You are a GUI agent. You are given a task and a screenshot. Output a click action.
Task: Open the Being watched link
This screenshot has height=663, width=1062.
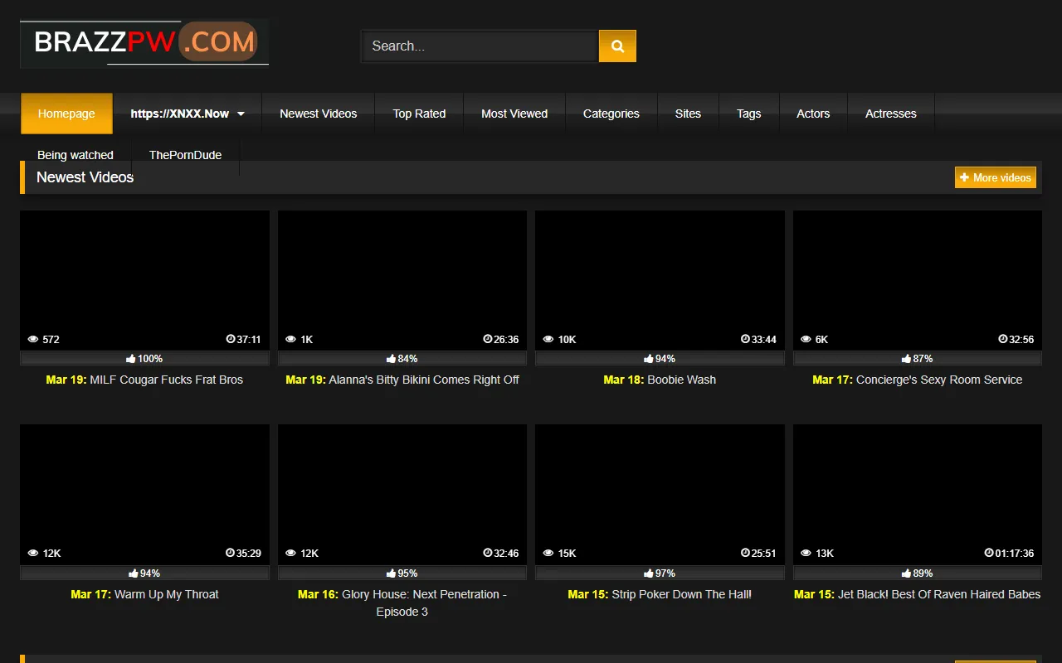pos(76,155)
